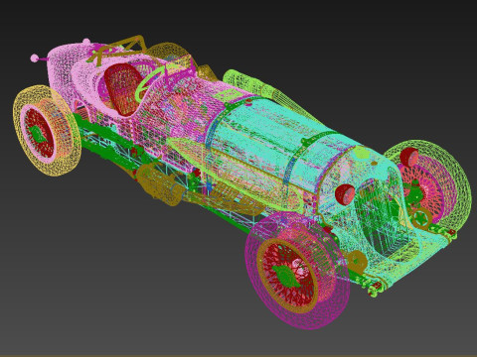
Task: Click the green hub spinner on the magenta wheel
Action: pyautogui.click(x=286, y=276)
